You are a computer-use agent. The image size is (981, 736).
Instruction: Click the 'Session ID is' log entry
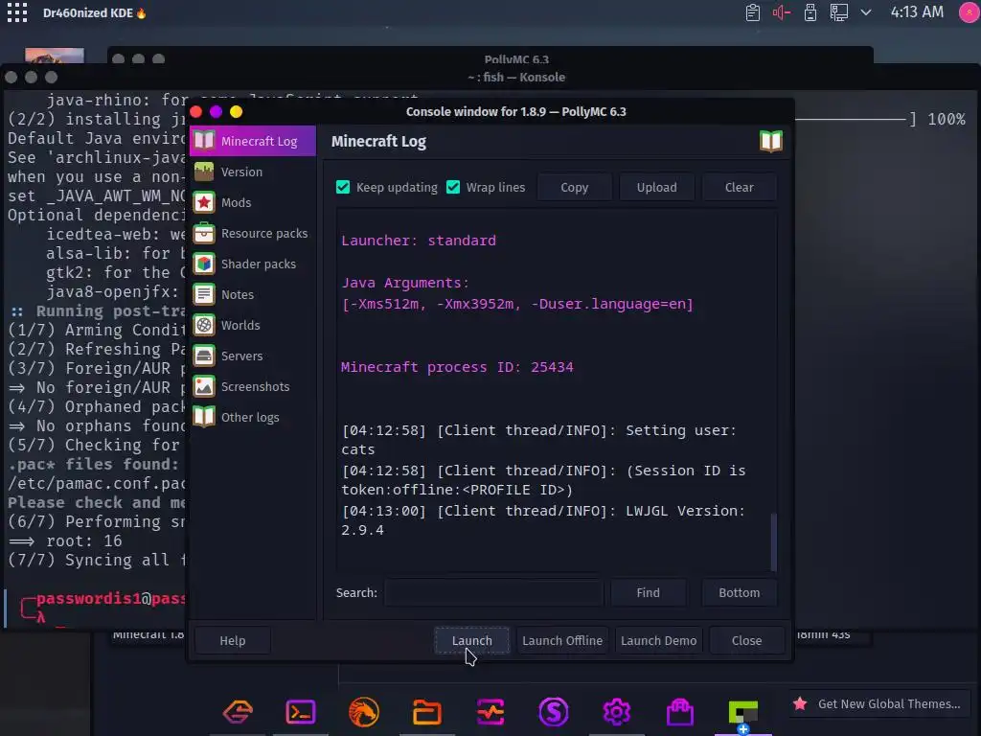click(x=543, y=480)
